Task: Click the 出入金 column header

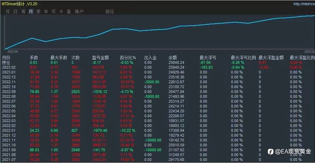Action: point(151,58)
